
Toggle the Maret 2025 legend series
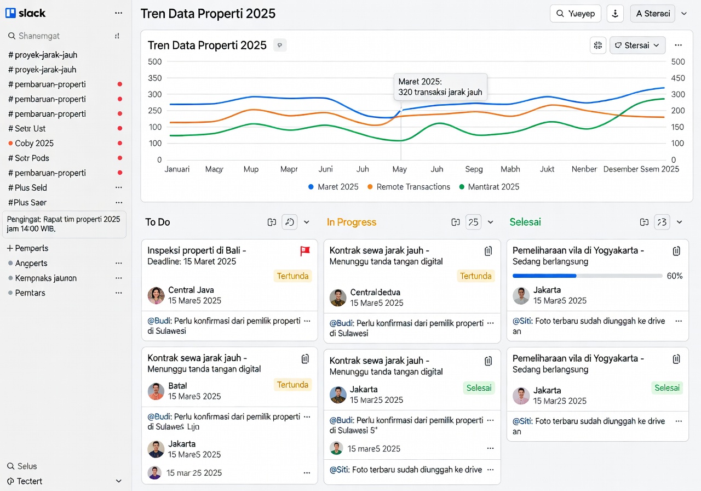334,187
